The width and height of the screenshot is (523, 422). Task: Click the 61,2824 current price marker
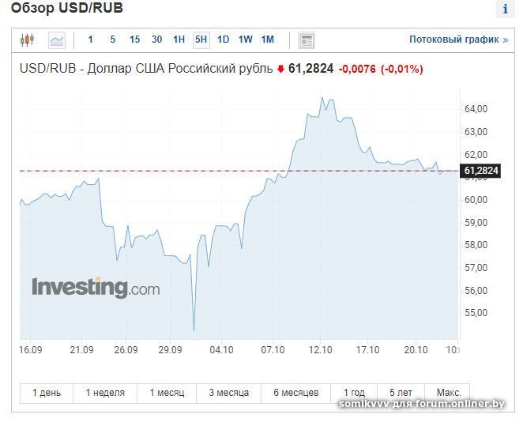click(481, 171)
